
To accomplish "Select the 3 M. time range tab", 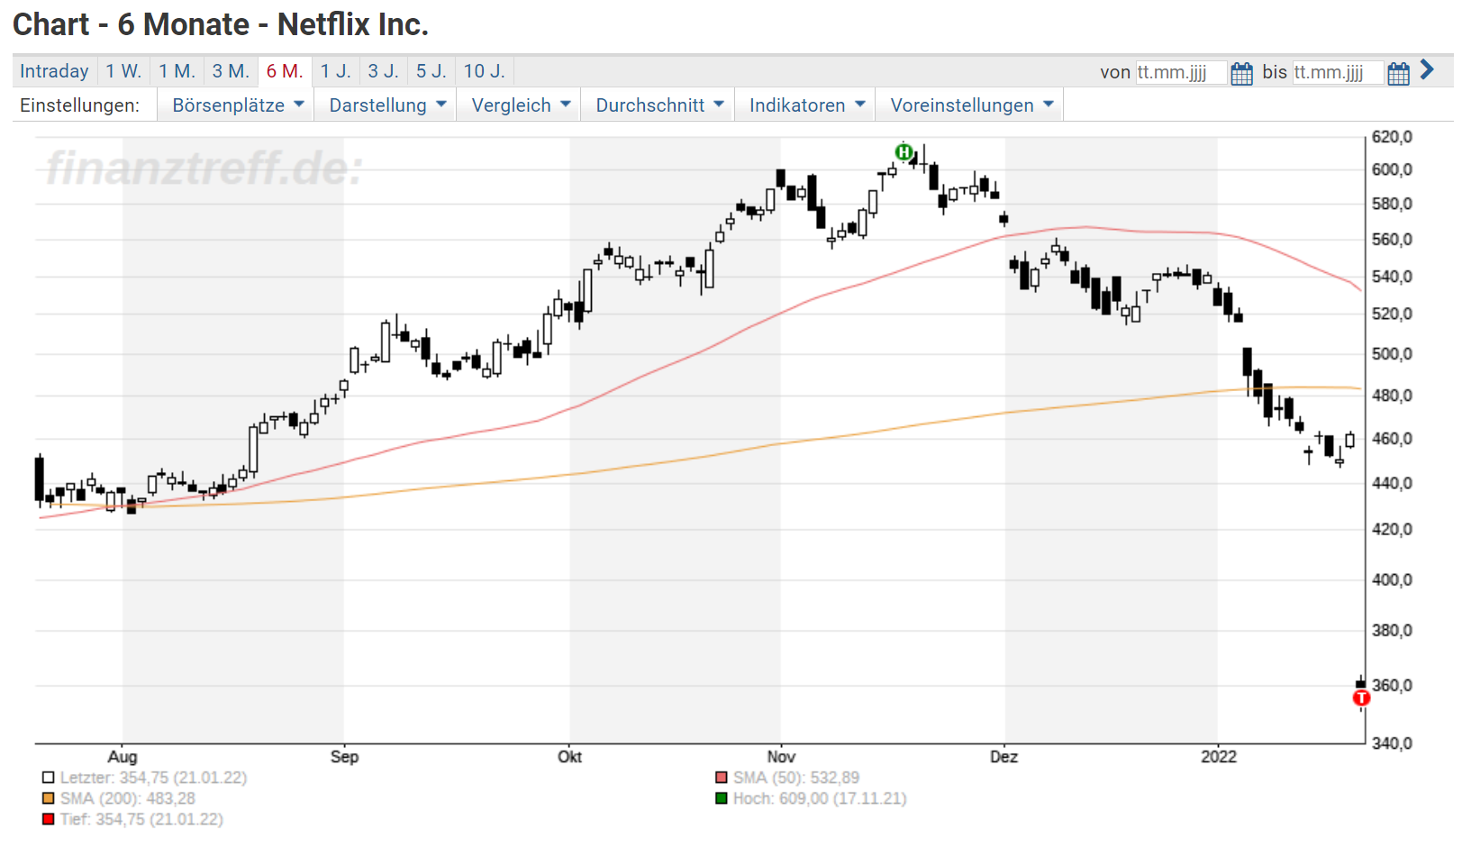I will [231, 71].
